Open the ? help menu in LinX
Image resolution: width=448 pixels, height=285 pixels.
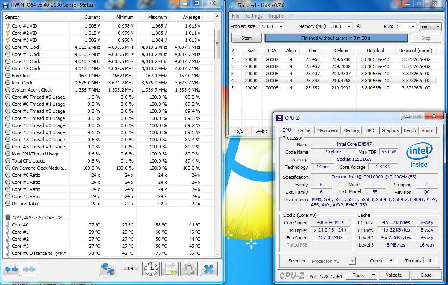[291, 16]
